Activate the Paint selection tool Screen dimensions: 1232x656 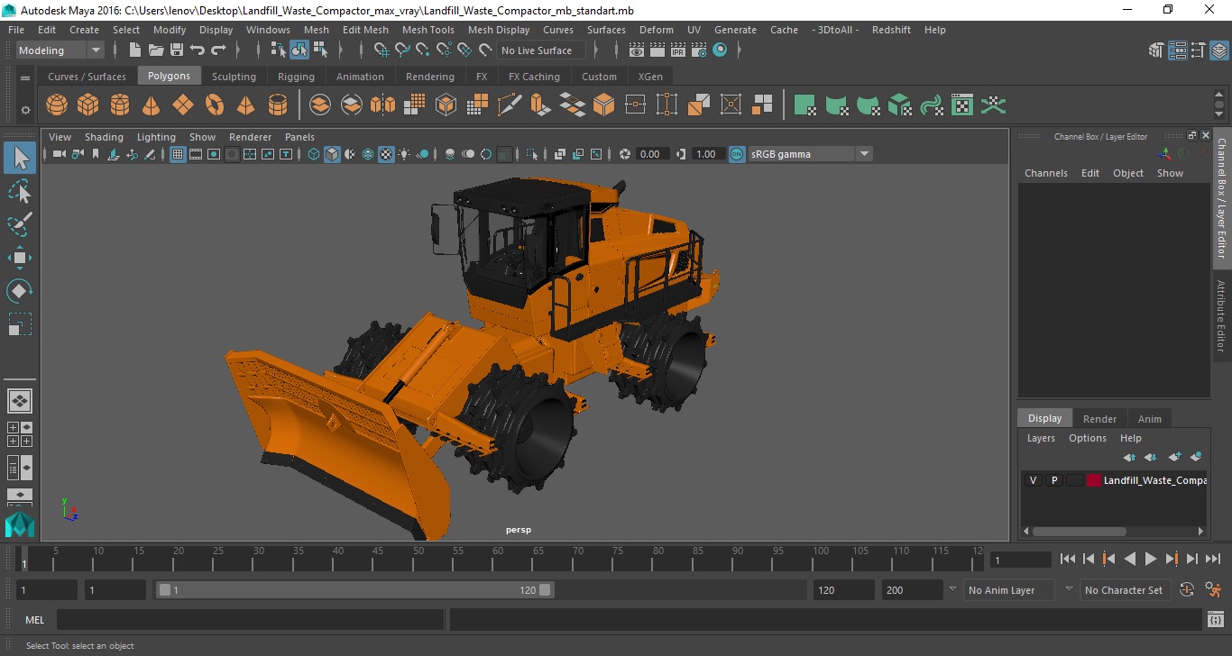(x=20, y=224)
